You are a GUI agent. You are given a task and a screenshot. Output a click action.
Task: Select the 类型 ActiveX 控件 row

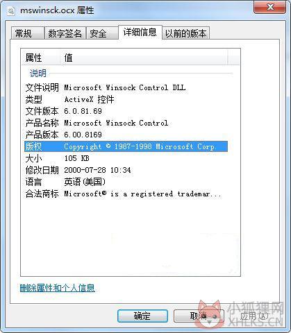tap(126, 99)
